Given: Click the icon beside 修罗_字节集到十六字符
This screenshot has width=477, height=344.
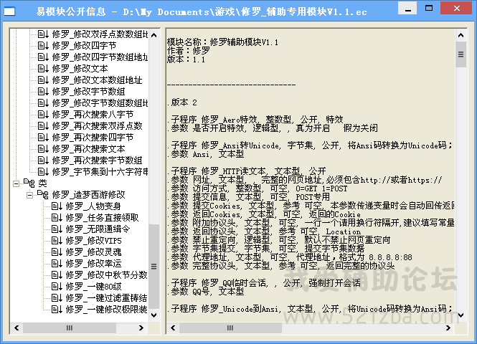Looking at the screenshot, I should [x=43, y=172].
